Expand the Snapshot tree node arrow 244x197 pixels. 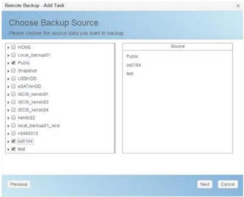pos(8,71)
